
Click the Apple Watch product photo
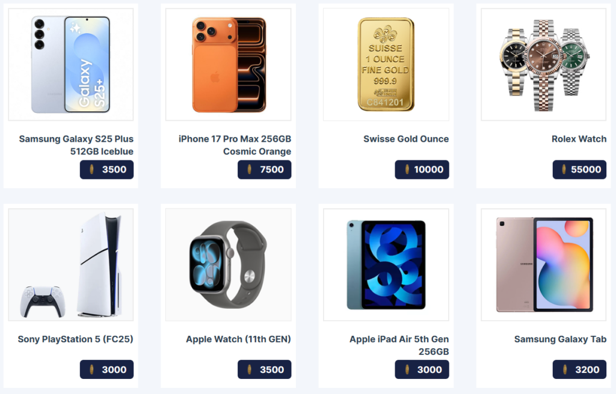[x=228, y=264]
